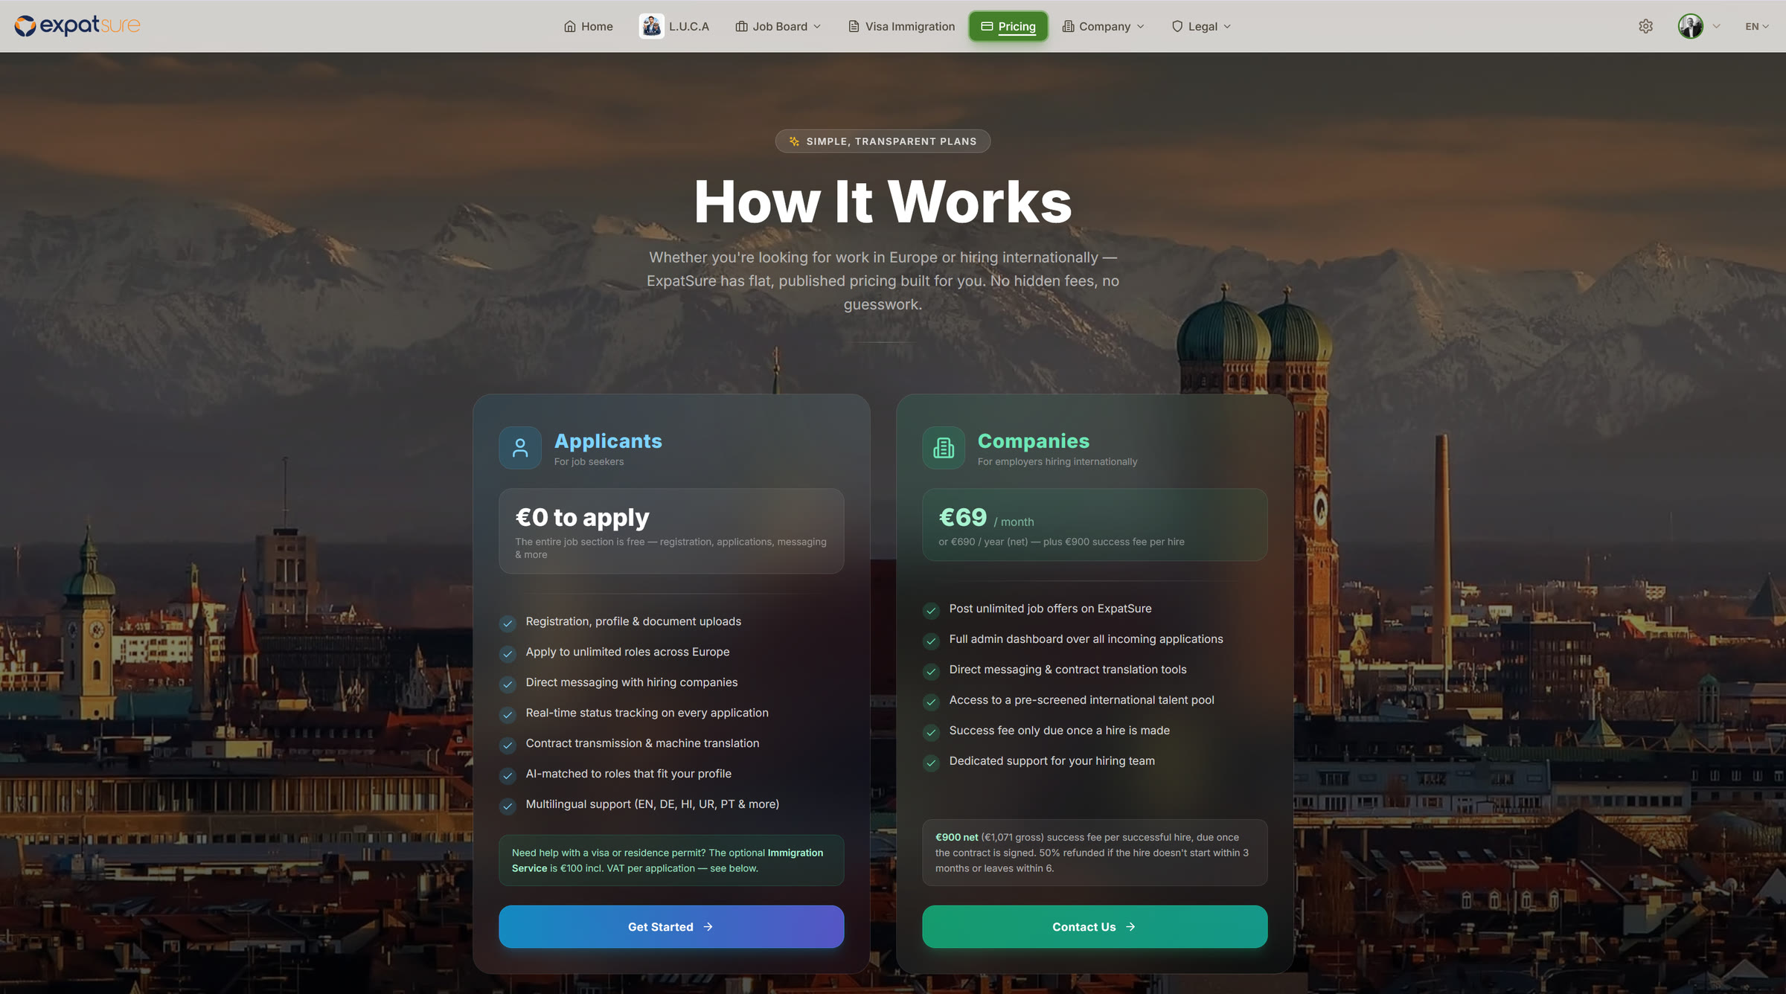Image resolution: width=1786 pixels, height=994 pixels.
Task: Click the 'How It Works' heading
Action: pyautogui.click(x=883, y=202)
